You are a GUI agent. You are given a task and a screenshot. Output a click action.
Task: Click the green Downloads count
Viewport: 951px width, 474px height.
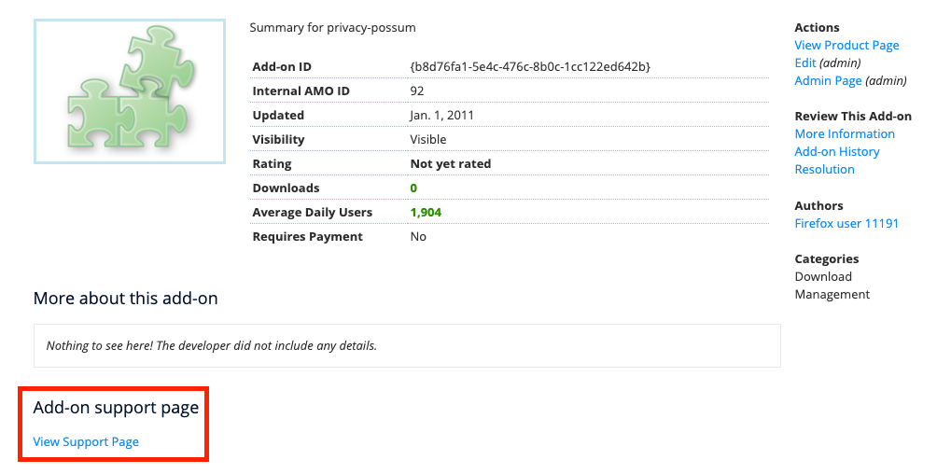[x=413, y=188]
